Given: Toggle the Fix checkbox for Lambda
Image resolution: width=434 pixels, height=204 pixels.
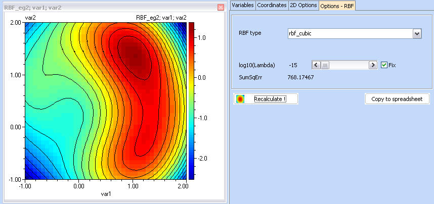Looking at the screenshot, I should [384, 65].
